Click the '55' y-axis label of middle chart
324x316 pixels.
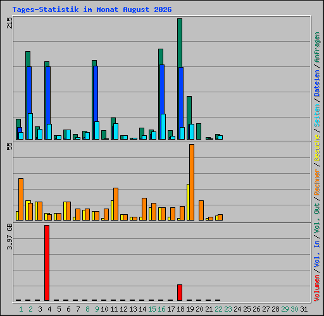tap(10, 146)
